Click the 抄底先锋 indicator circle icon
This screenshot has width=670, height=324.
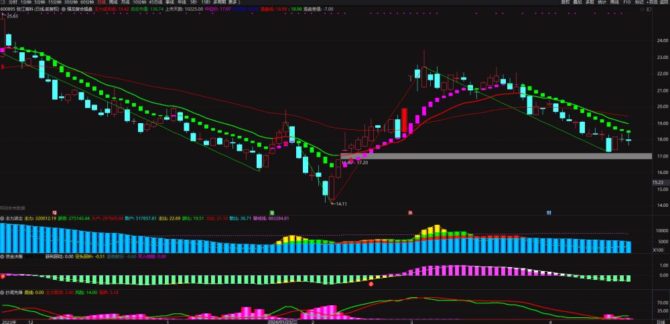pos(2,293)
